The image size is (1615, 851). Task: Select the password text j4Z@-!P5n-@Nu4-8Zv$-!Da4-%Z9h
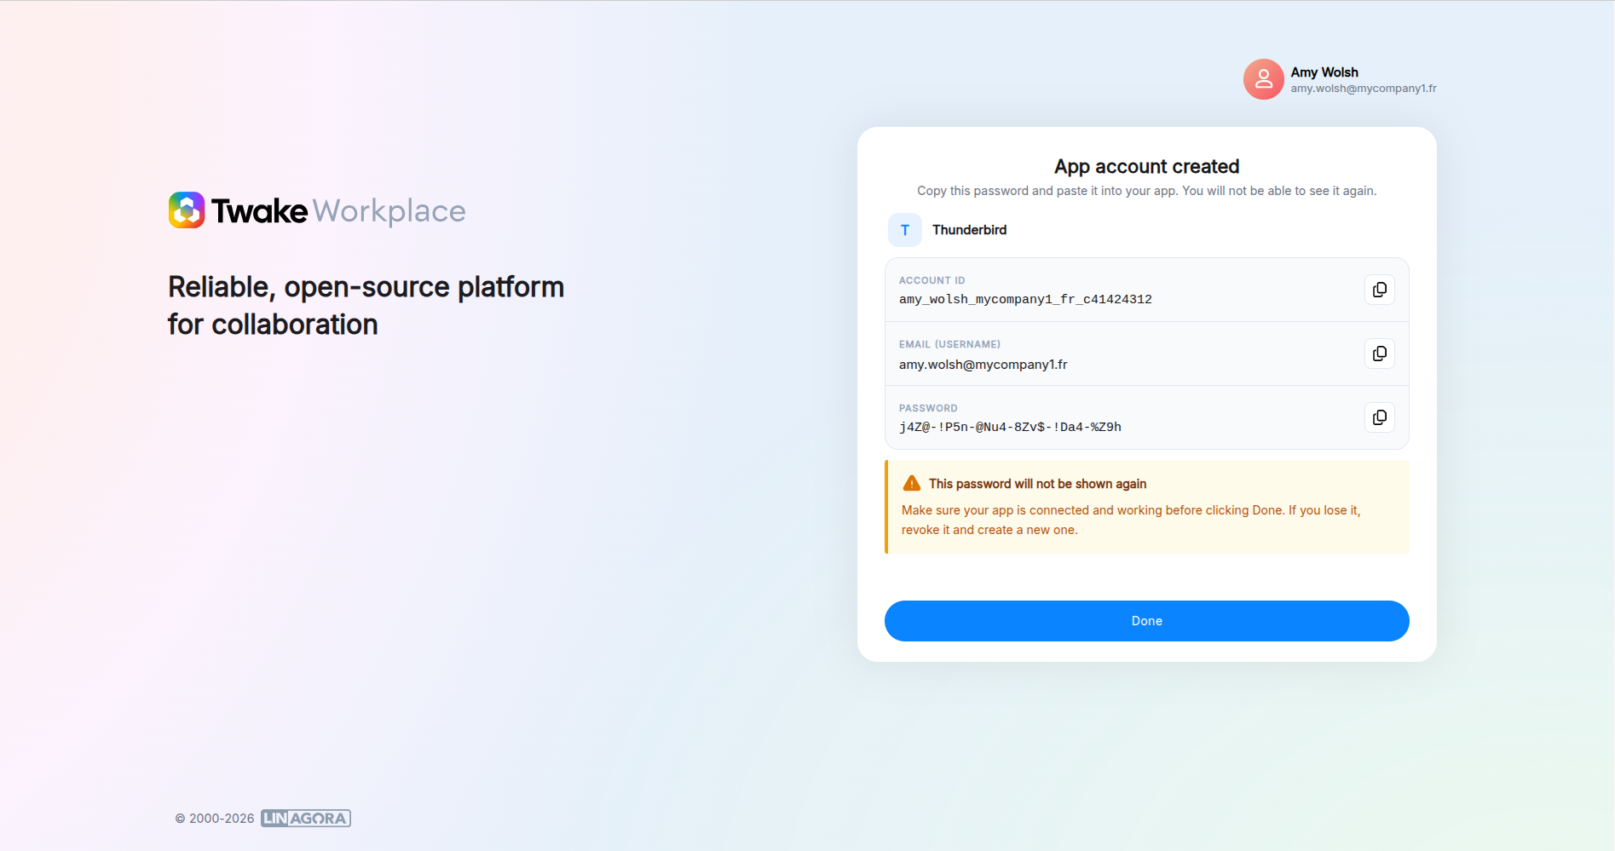(1010, 427)
